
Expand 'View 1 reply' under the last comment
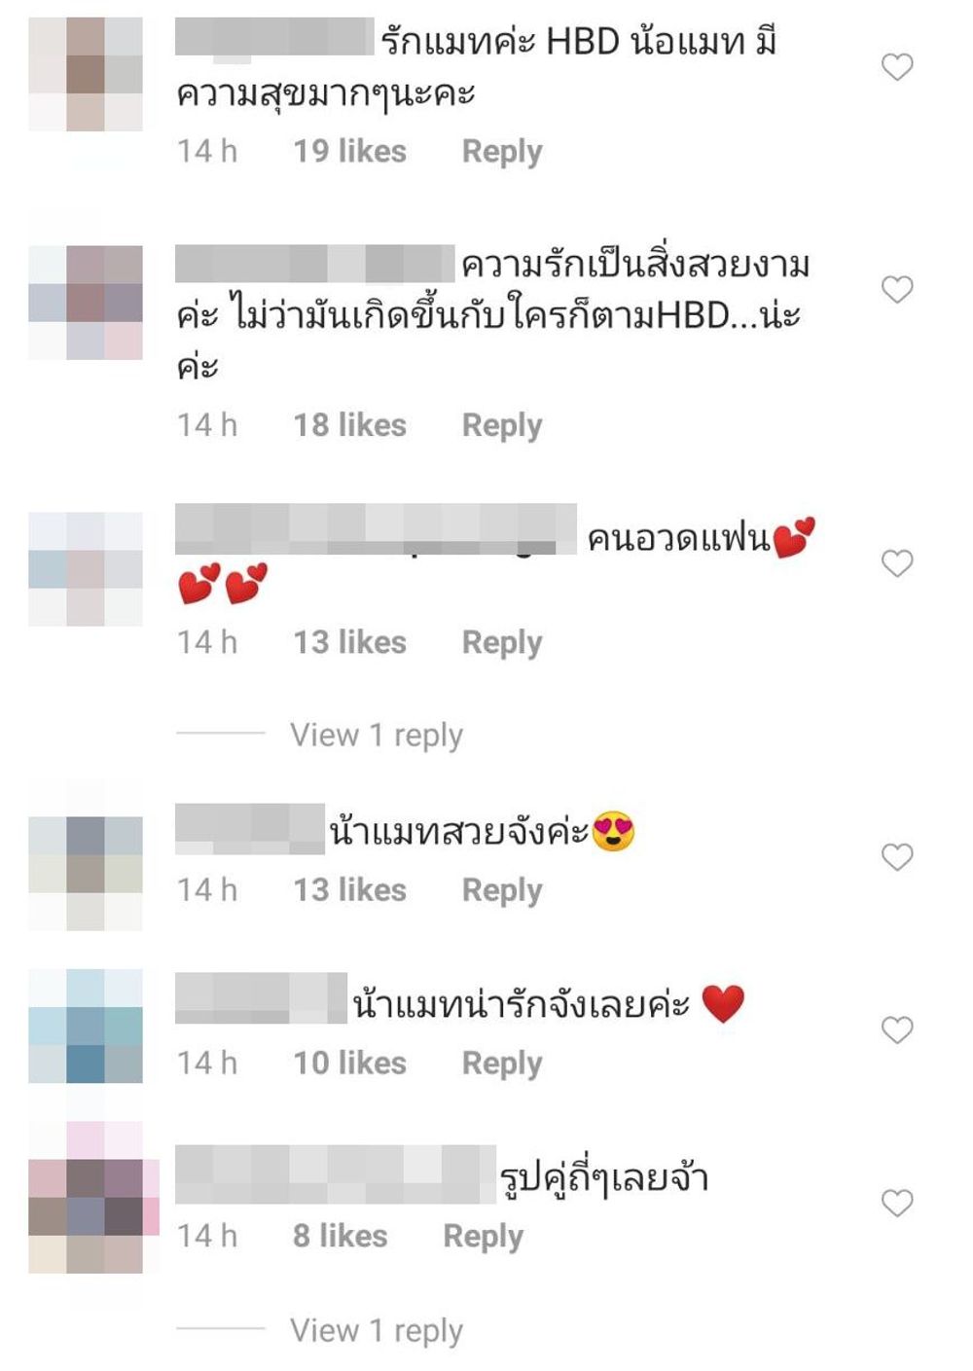(377, 1331)
